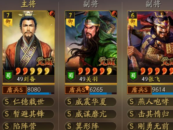Select the 暂避其锋 skill slot

click(x=28, y=114)
